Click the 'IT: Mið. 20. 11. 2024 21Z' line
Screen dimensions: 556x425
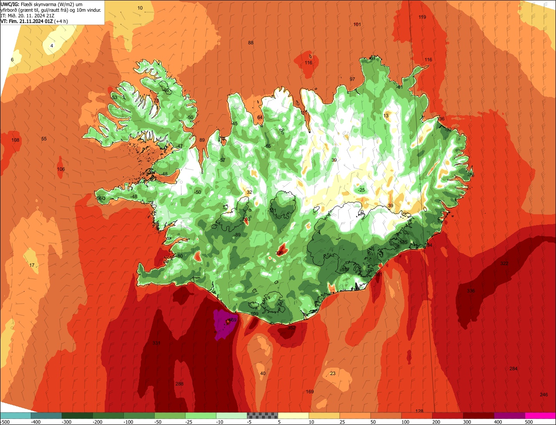(27, 15)
